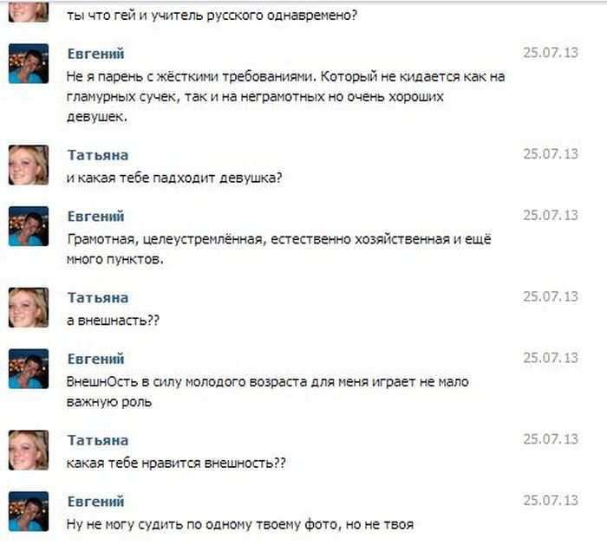Click the 25.07.13 timestamp beside 'Грамотная, целеустремлённая' message
Screen dimensions: 607x545
(551, 215)
